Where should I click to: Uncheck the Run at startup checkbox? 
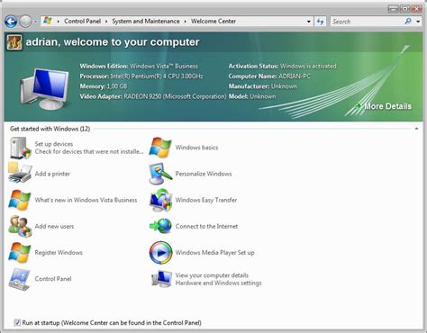(x=17, y=323)
